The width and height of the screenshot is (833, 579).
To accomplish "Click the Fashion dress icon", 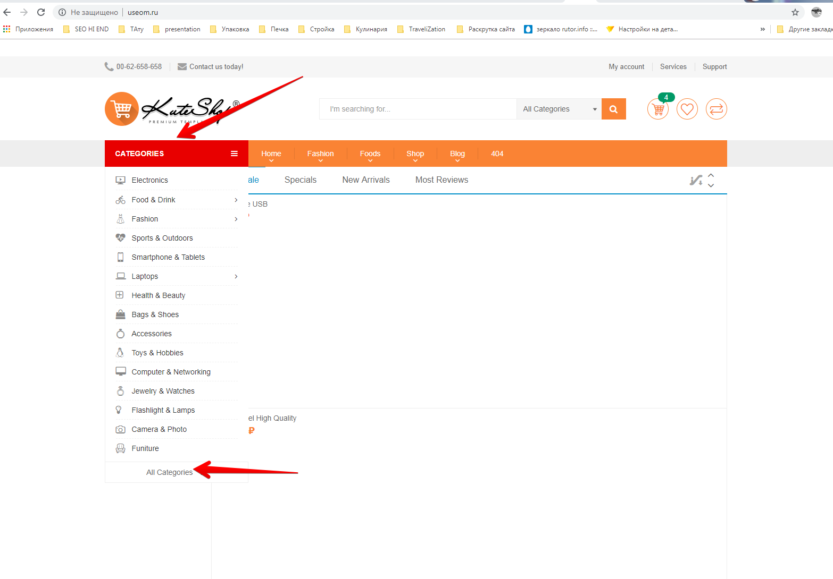I will click(120, 219).
